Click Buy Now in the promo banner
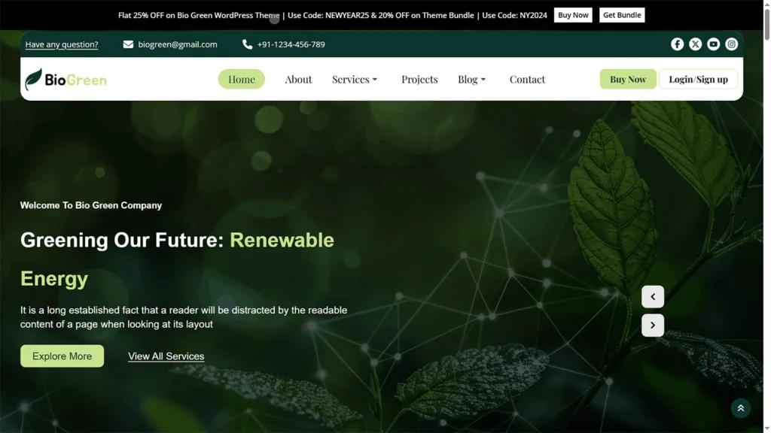Image resolution: width=771 pixels, height=433 pixels. pos(573,15)
